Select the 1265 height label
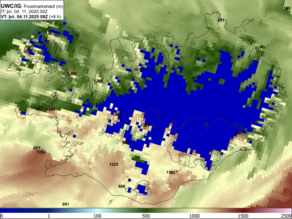Viewport: 292px width, 219px height. [98, 81]
